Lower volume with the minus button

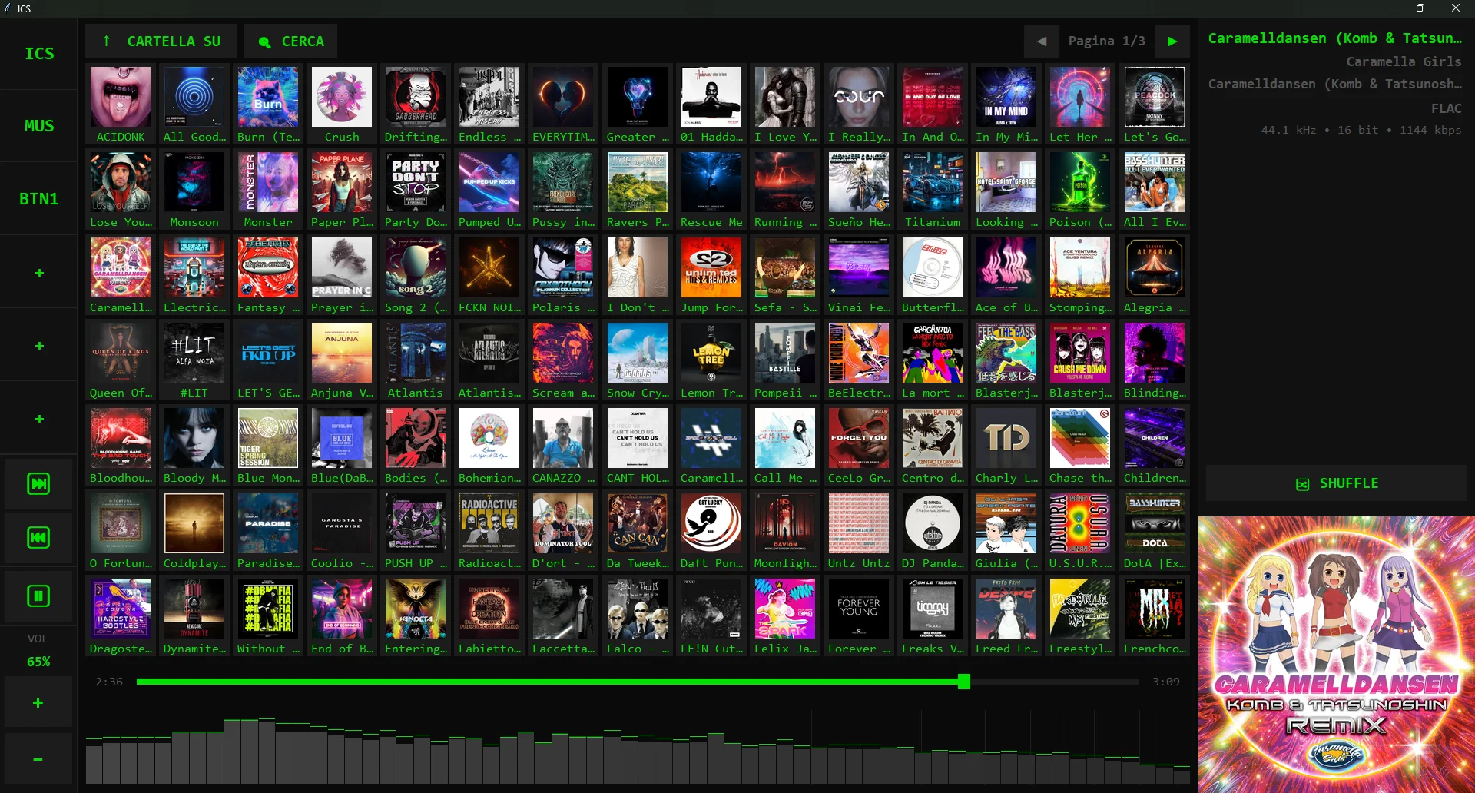coord(38,759)
